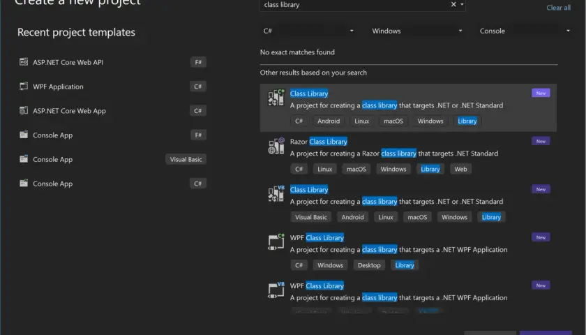
Task: Click the Razor Class Library project icon
Action: 276,146
